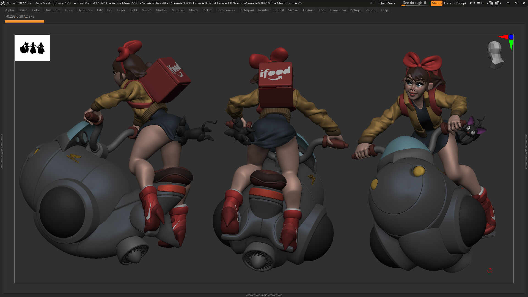This screenshot has width=528, height=297.
Task: Expand the bottom tray divider arrows
Action: 264,295
